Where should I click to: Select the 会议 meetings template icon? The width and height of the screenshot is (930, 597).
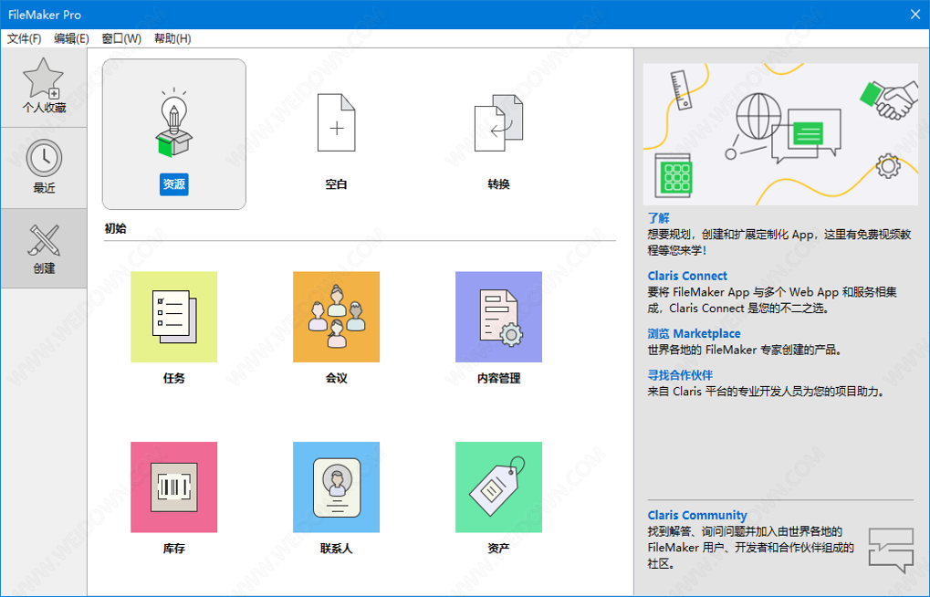[x=336, y=317]
